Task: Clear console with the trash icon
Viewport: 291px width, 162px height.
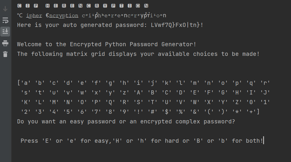Action: (5, 54)
